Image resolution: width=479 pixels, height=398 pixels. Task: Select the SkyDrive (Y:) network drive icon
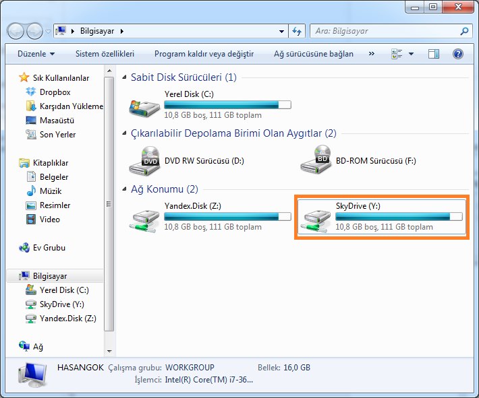point(316,222)
